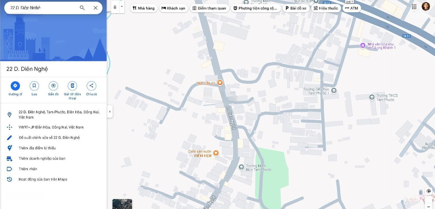Click the label tag icon
Image resolution: width=435 pixels, height=209 pixels.
click(9, 169)
